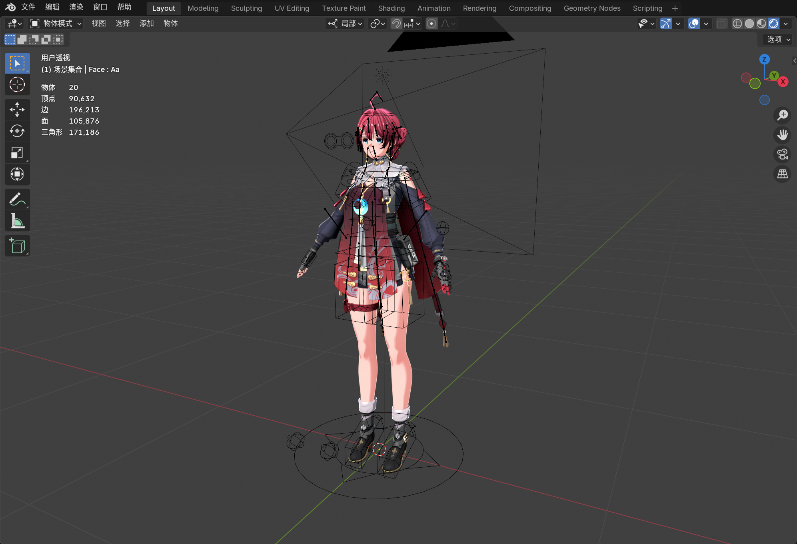The width and height of the screenshot is (797, 544).
Task: Click the green Y axis gizmo handle
Action: [774, 75]
